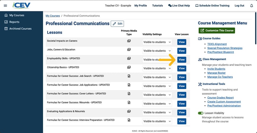Click the Edit course title button
Screen dimensions: 257x133
click(117, 24)
